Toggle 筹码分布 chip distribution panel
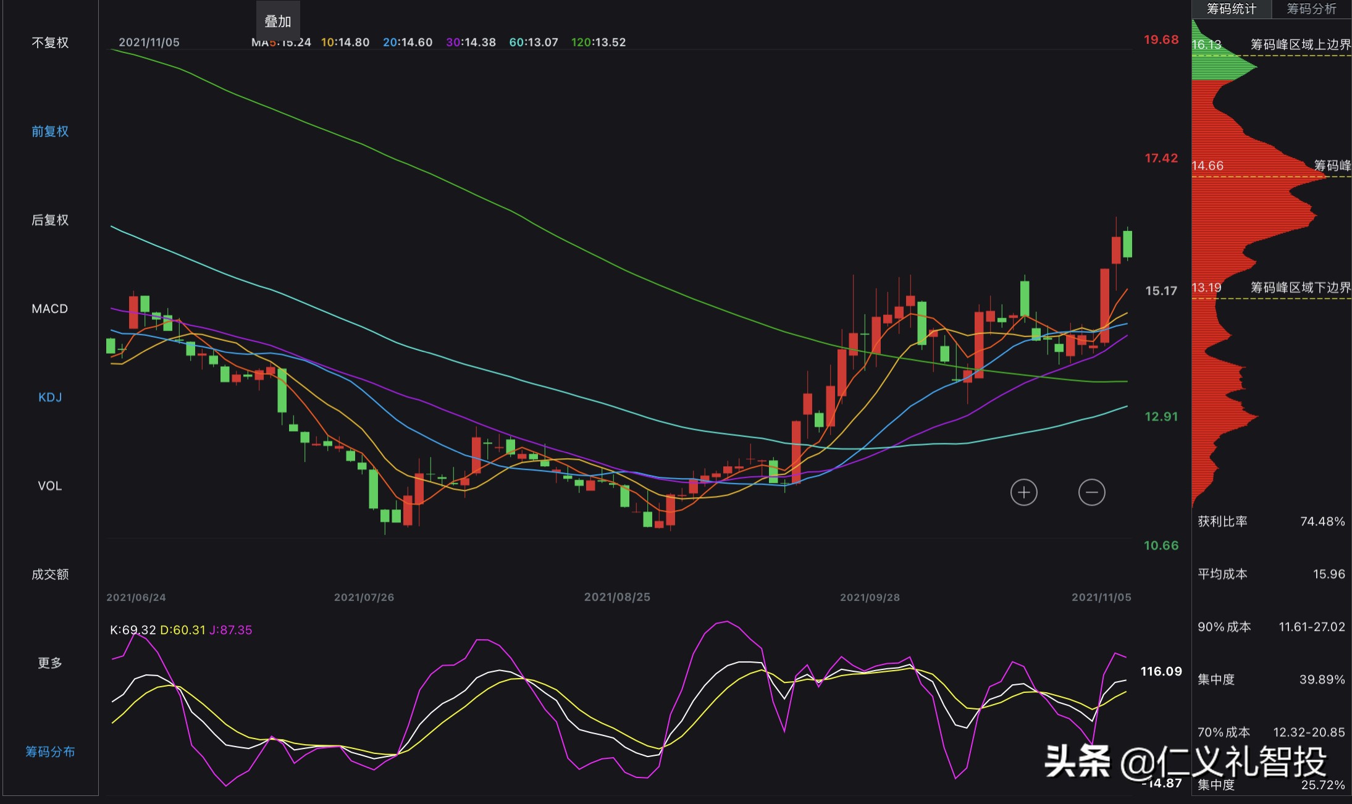 point(50,752)
